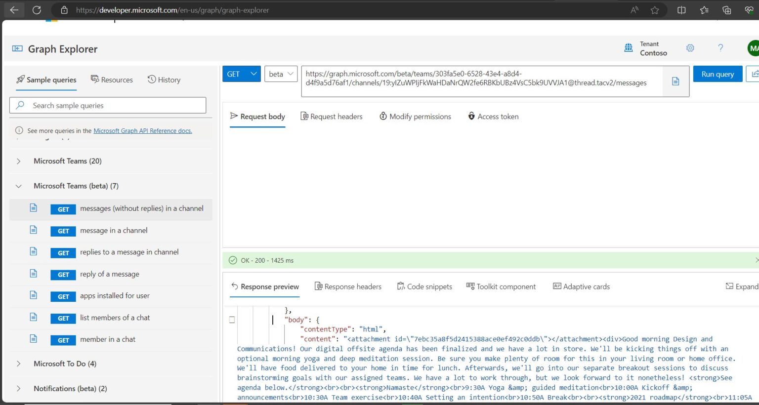Open browser collections icon
The height and width of the screenshot is (405, 759).
click(727, 10)
